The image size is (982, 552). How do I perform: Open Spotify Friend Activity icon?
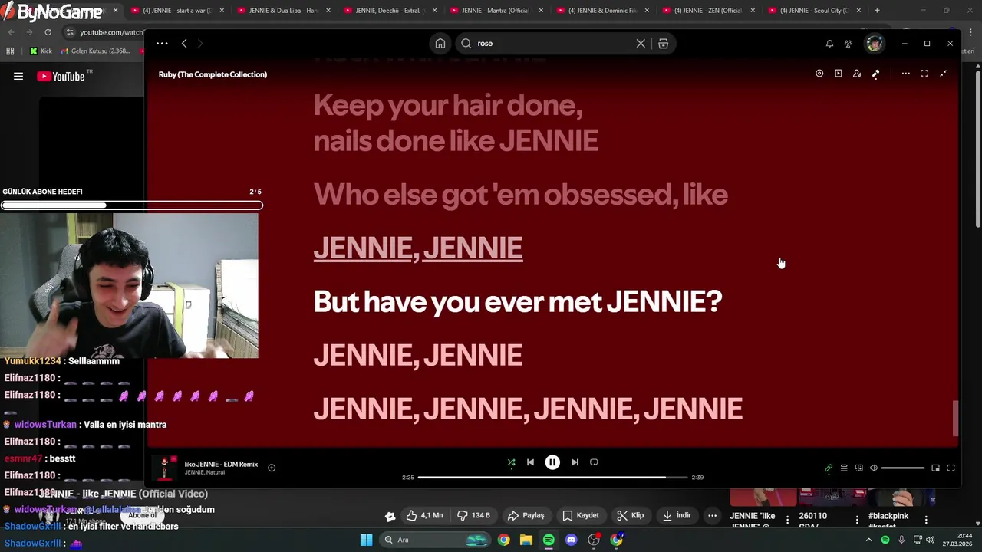coord(848,44)
